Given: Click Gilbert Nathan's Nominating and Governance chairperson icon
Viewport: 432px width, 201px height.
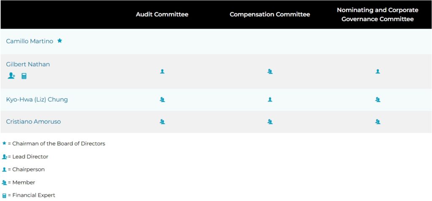Looking at the screenshot, I should coord(378,71).
